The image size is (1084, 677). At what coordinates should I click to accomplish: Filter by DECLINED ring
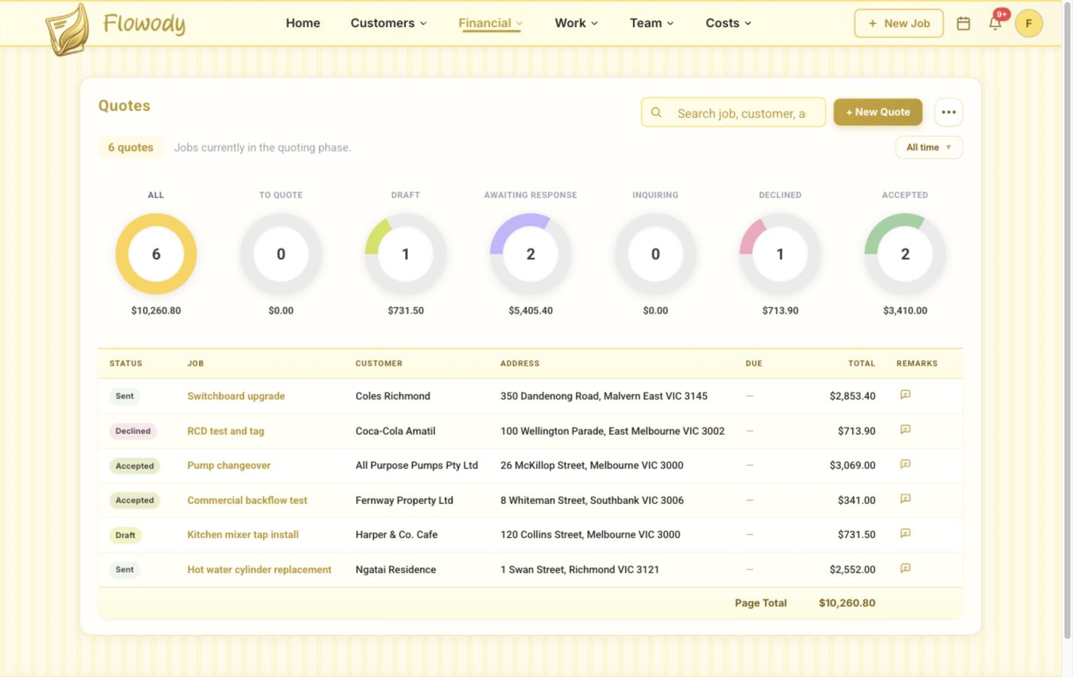tap(780, 254)
